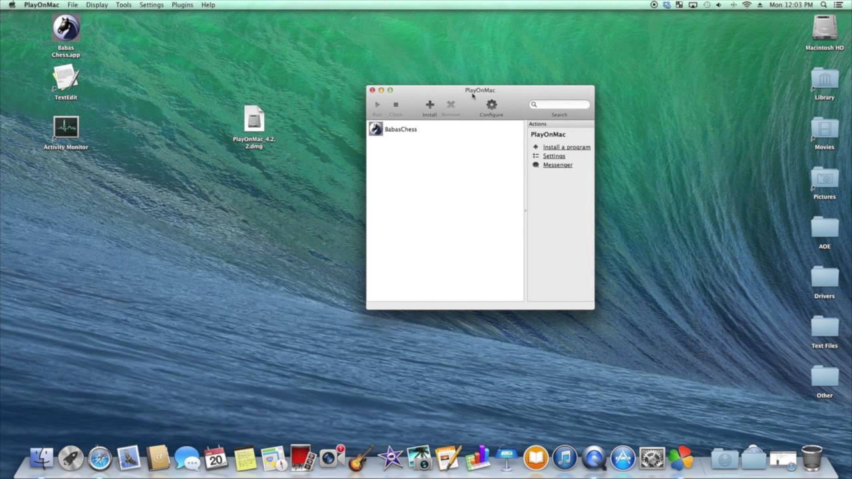Open the Display menu
Image resolution: width=852 pixels, height=479 pixels.
[x=97, y=5]
